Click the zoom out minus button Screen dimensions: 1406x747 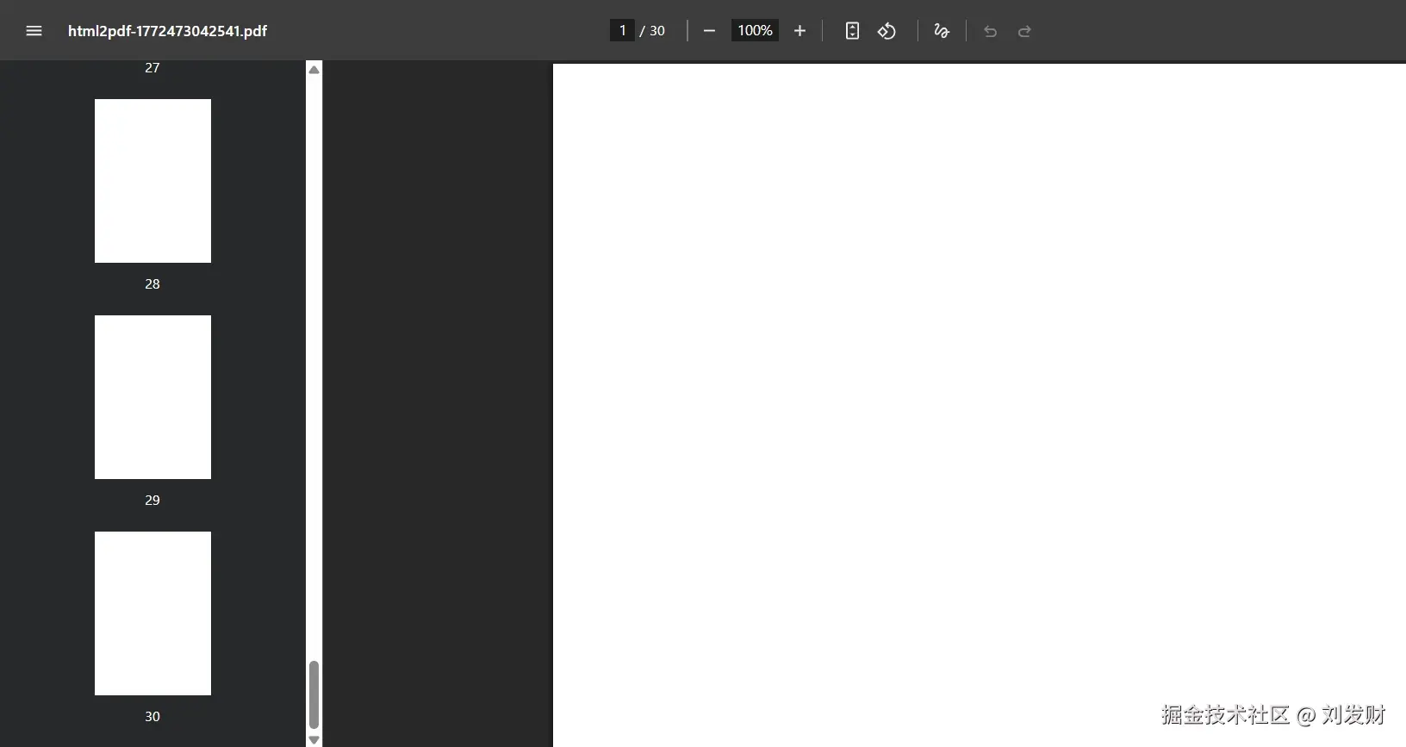coord(709,31)
